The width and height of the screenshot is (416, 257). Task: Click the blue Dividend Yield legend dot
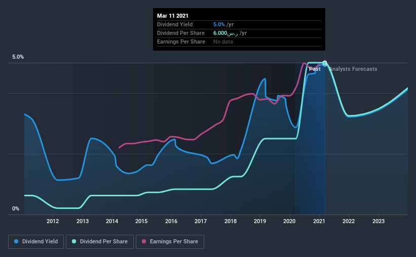click(16, 241)
